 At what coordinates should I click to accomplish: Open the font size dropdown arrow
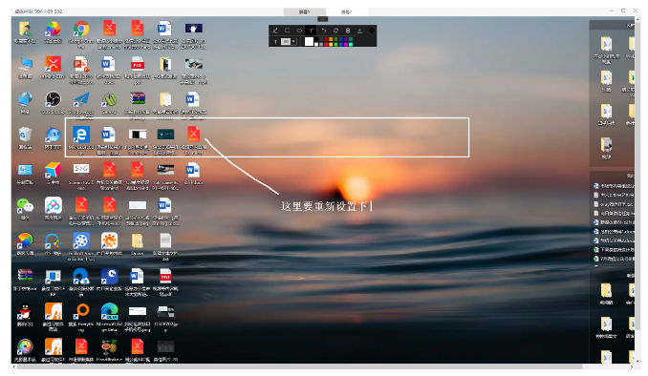[x=293, y=41]
